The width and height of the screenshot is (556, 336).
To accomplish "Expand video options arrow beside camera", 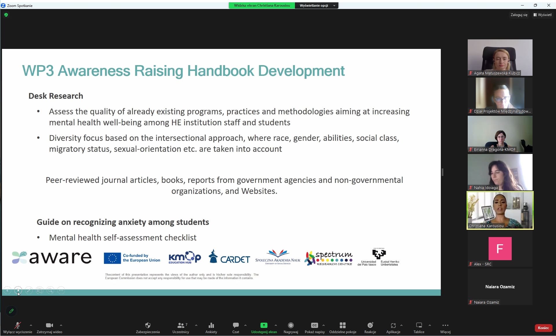I will point(61,325).
